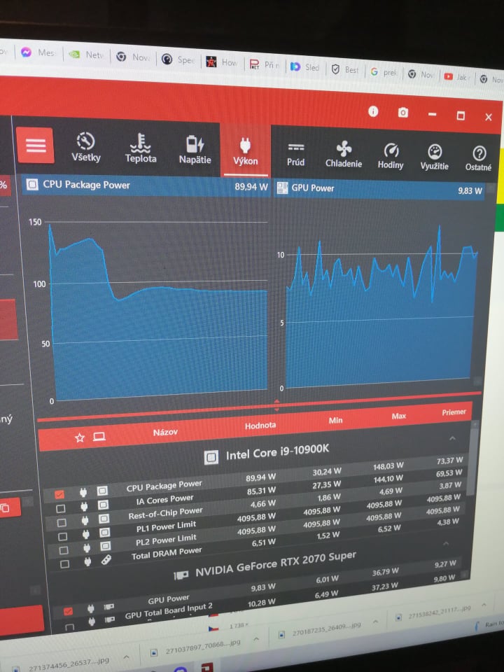Click the star favorites column icon
Image resolution: width=504 pixels, height=672 pixels.
pyautogui.click(x=80, y=437)
